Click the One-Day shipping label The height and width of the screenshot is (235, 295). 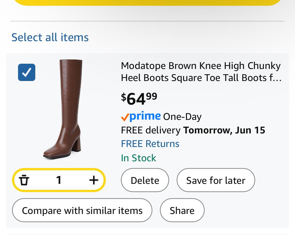tap(182, 117)
